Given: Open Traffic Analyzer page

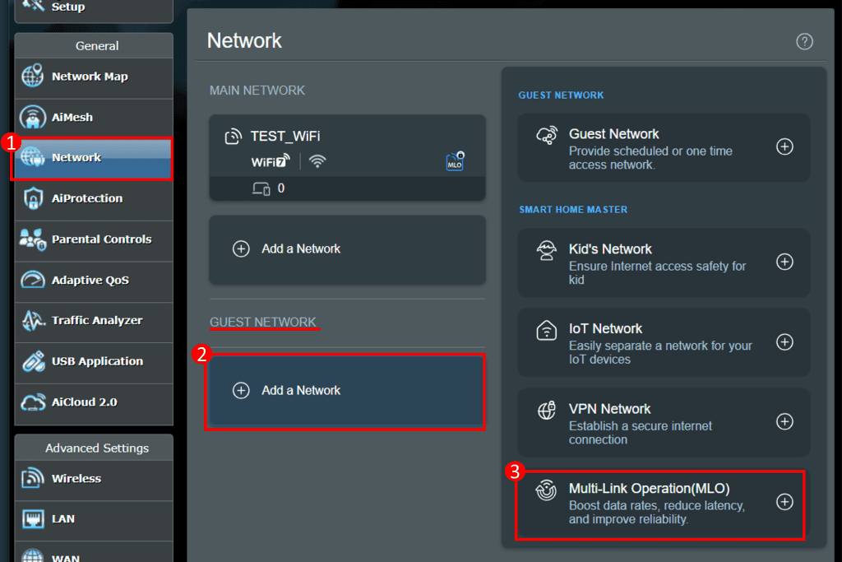Looking at the screenshot, I should [94, 321].
